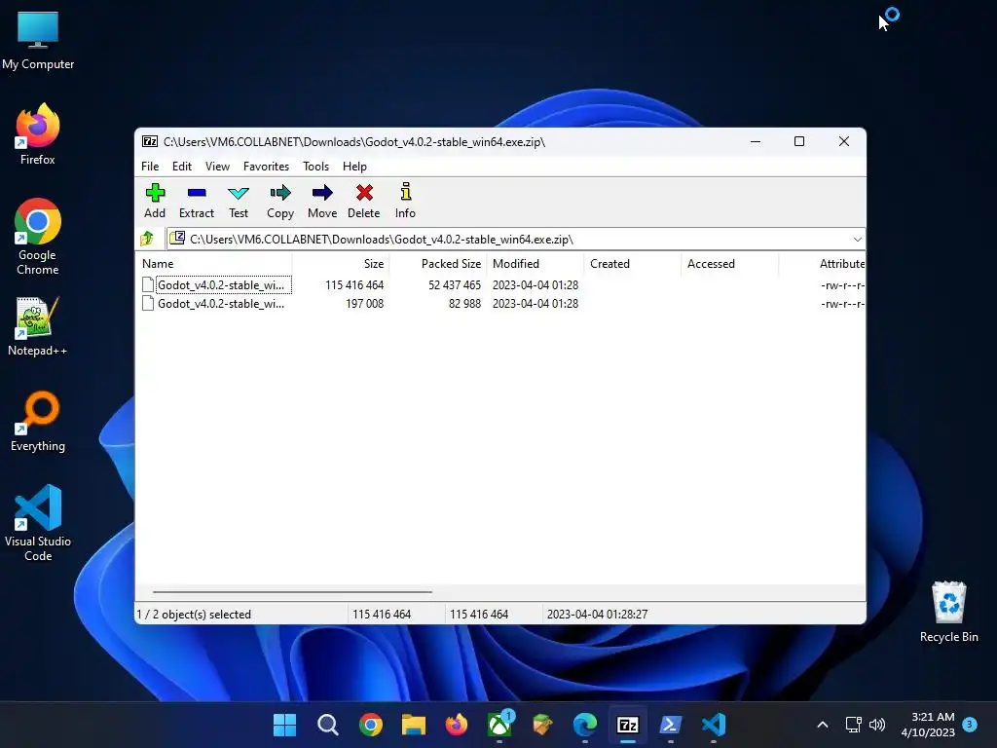Go up one folder level icon
The height and width of the screenshot is (748, 997).
(x=147, y=240)
